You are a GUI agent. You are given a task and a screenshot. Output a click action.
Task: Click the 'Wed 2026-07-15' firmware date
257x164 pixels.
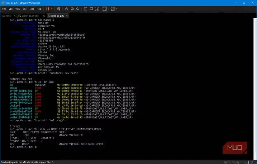pyautogui.click(x=48, y=67)
